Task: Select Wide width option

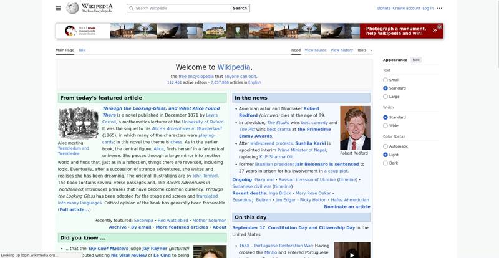Action: pos(385,125)
